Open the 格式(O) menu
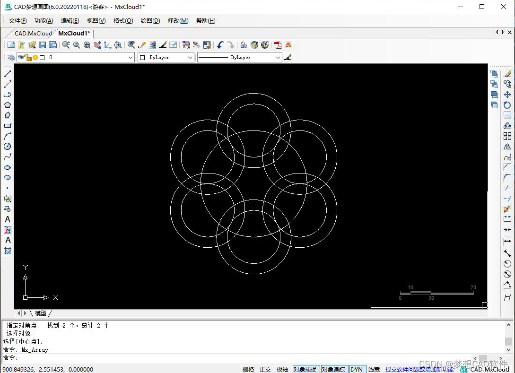This screenshot has width=515, height=373. coord(123,21)
